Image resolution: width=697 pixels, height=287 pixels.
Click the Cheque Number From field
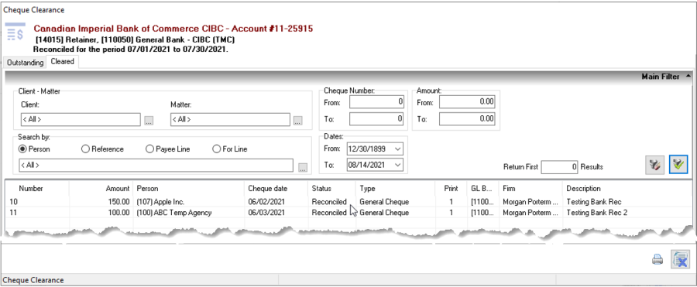(x=376, y=102)
